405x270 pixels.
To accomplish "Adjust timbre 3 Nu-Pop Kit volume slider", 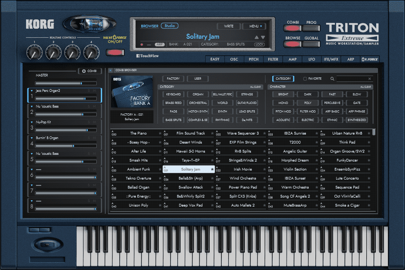I will (66, 130).
